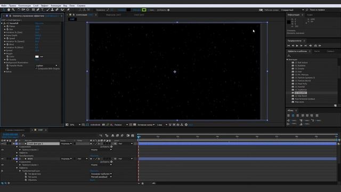This screenshot has width=341, height=192.
Task: Open noise type dropdown
Action: [101, 177]
